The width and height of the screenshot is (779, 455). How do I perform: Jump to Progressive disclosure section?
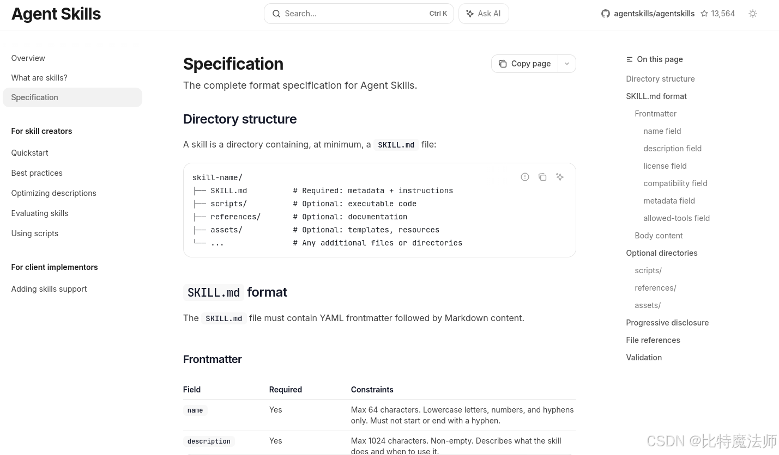(x=667, y=323)
